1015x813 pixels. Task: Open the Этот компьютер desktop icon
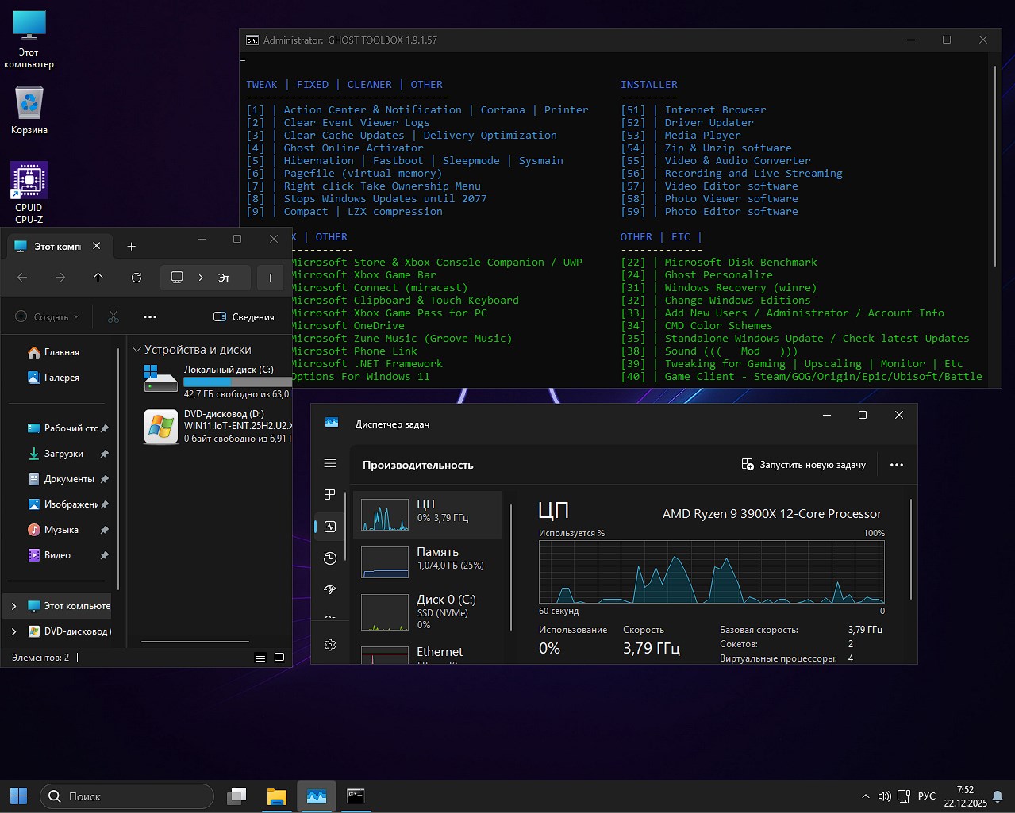click(29, 40)
